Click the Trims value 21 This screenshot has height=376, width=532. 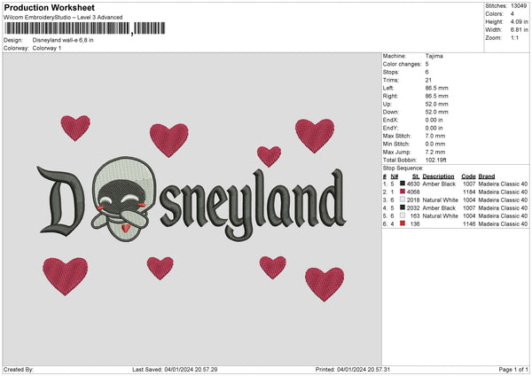428,80
